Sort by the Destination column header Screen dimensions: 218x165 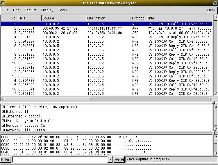tap(108, 18)
